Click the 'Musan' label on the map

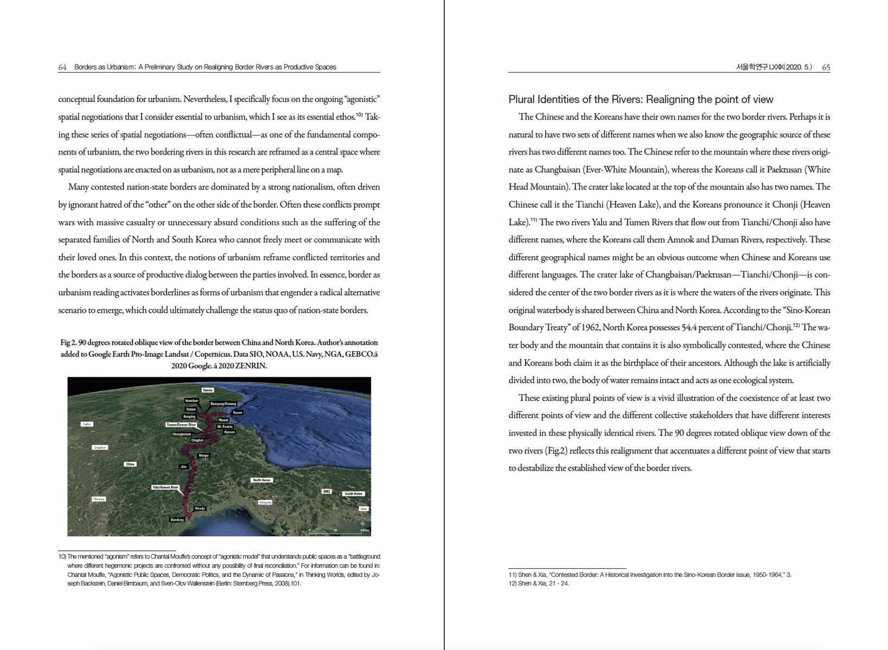point(223,420)
